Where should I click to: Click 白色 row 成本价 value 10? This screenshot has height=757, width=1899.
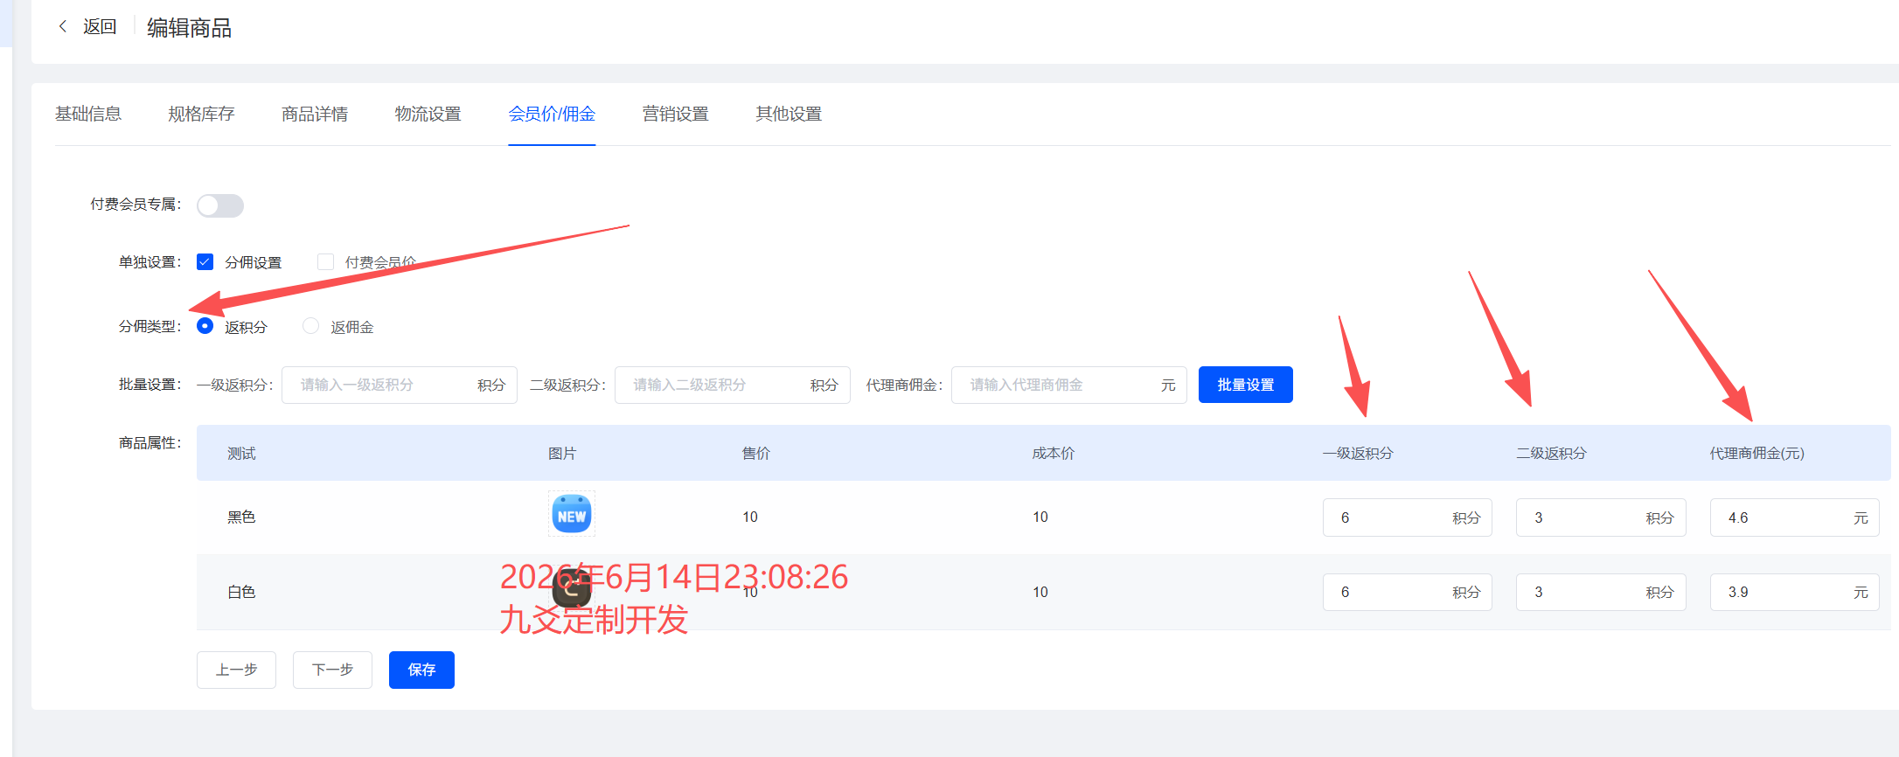tap(1040, 592)
